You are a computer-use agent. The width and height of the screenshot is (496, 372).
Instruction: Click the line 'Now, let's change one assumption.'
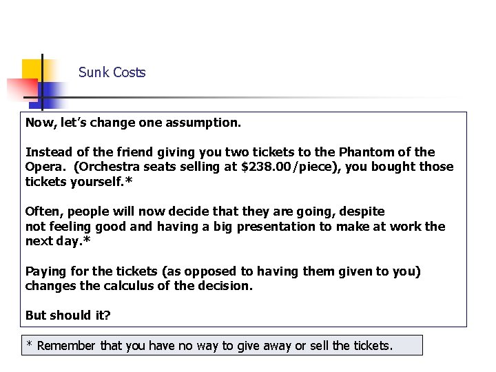click(133, 123)
